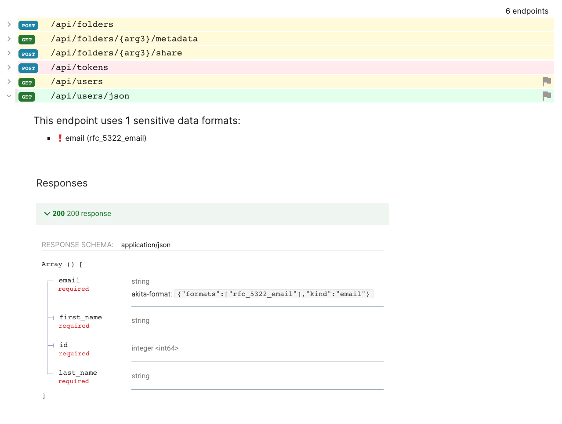Click the flag icon on /api/users/json row
562x424 pixels.
547,96
